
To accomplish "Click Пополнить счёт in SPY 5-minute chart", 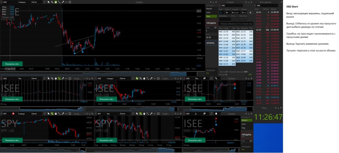I will pos(12,140).
